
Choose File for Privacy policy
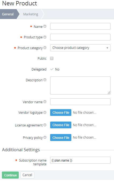(x=61, y=138)
